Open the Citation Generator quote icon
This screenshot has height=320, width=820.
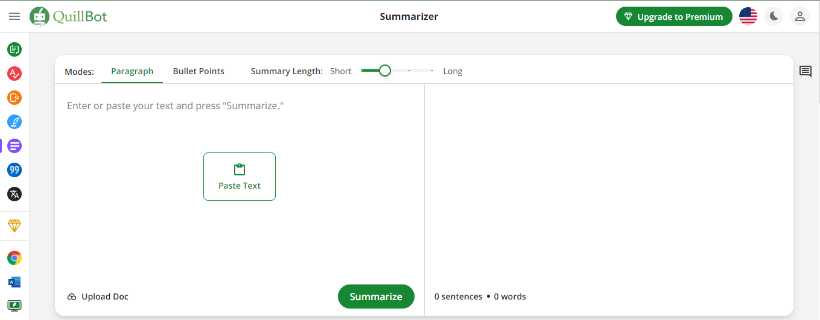[x=14, y=170]
